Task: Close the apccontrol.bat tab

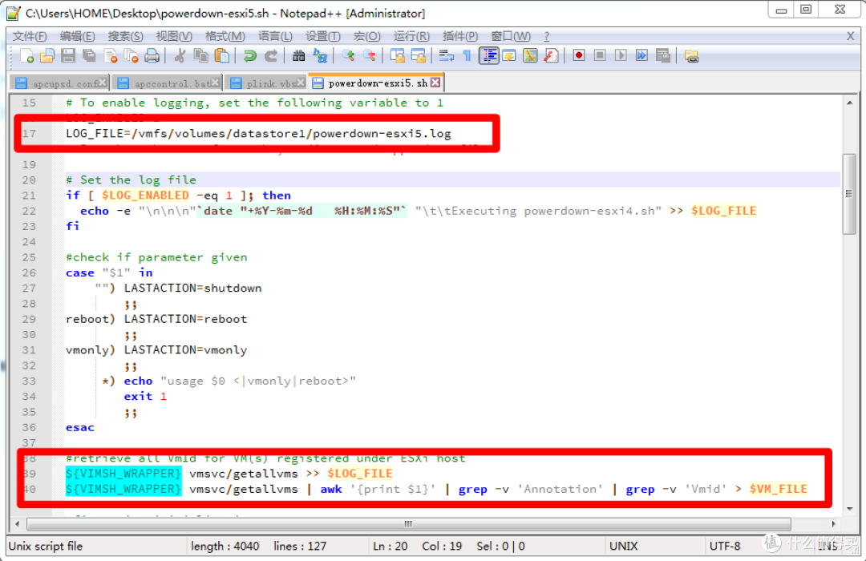Action: (x=216, y=83)
